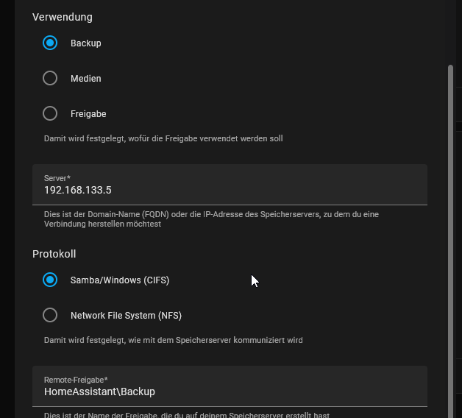Focus the Server IP address field
Viewport: 462px width, 418px height.
pos(230,190)
